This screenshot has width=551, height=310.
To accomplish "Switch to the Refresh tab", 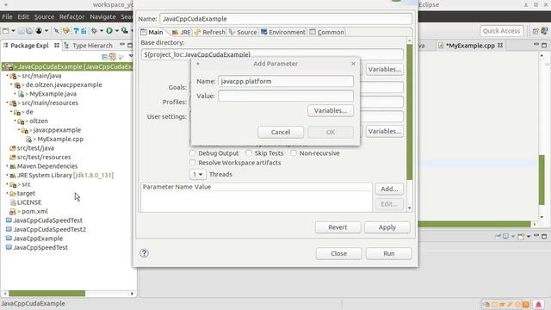I will coord(210,32).
